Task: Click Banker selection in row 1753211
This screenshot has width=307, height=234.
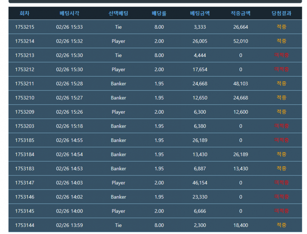Action: point(118,84)
